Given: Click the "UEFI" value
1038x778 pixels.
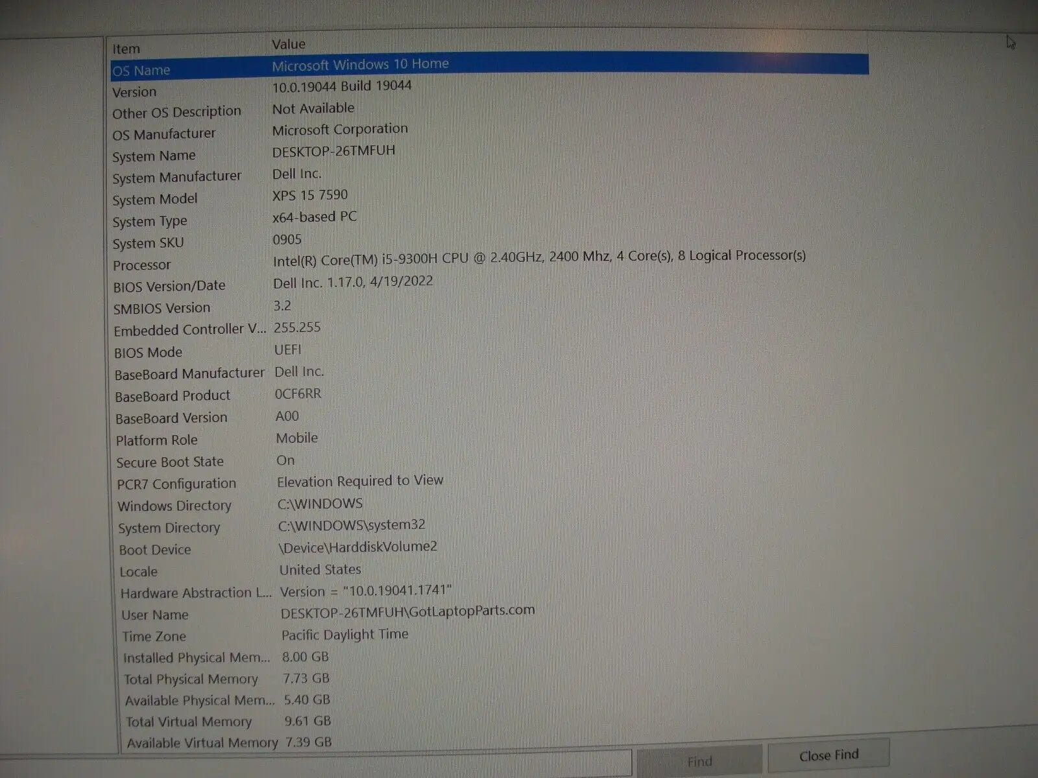Looking at the screenshot, I should tap(288, 350).
